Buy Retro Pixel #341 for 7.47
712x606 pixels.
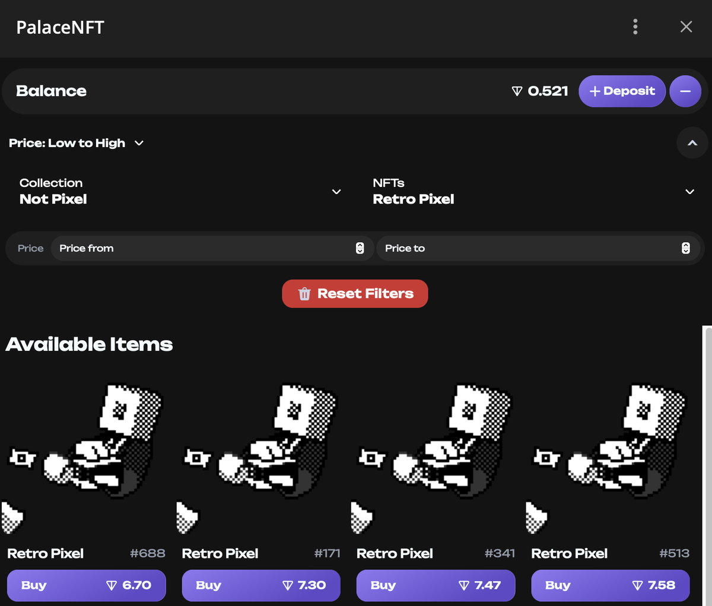436,585
